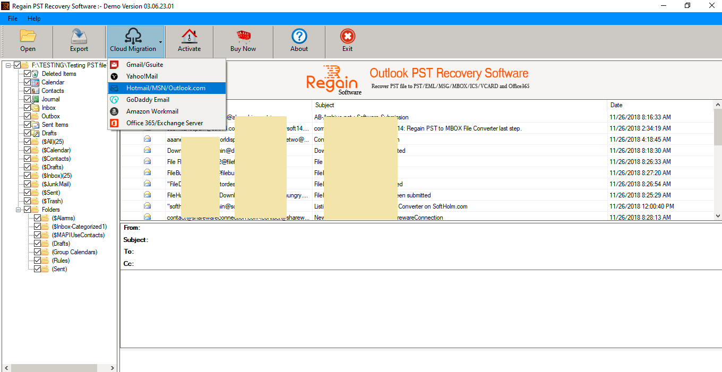
Task: Open a PST file with Open icon
Action: 28,36
